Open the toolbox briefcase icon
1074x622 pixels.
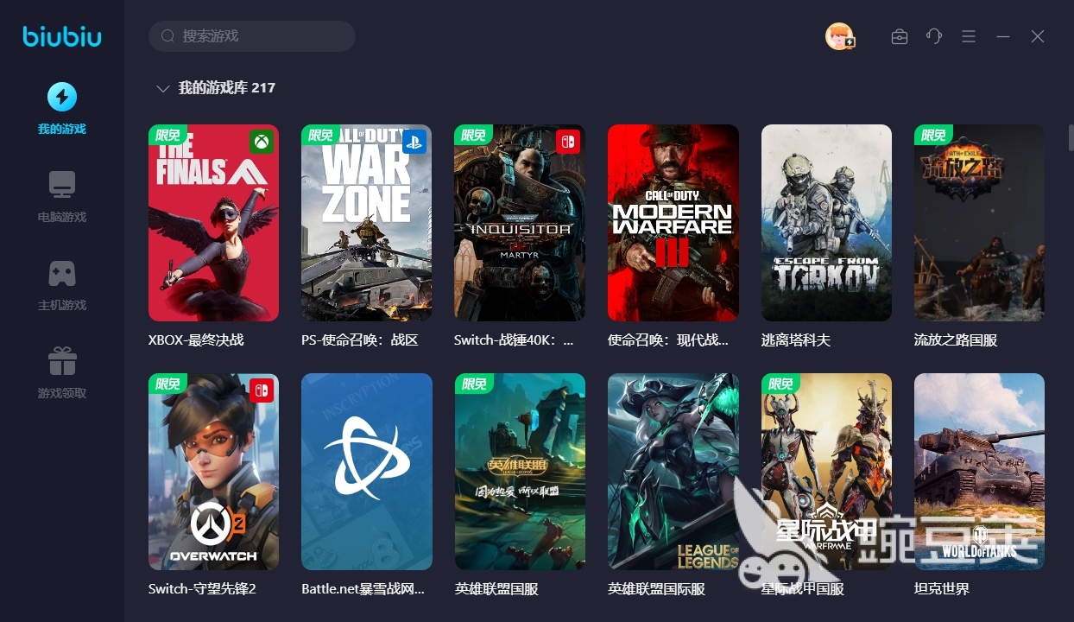tap(899, 36)
